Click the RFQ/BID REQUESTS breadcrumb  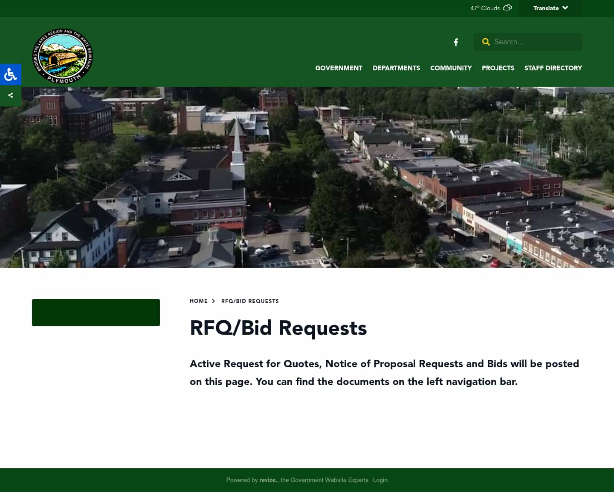[x=250, y=301]
